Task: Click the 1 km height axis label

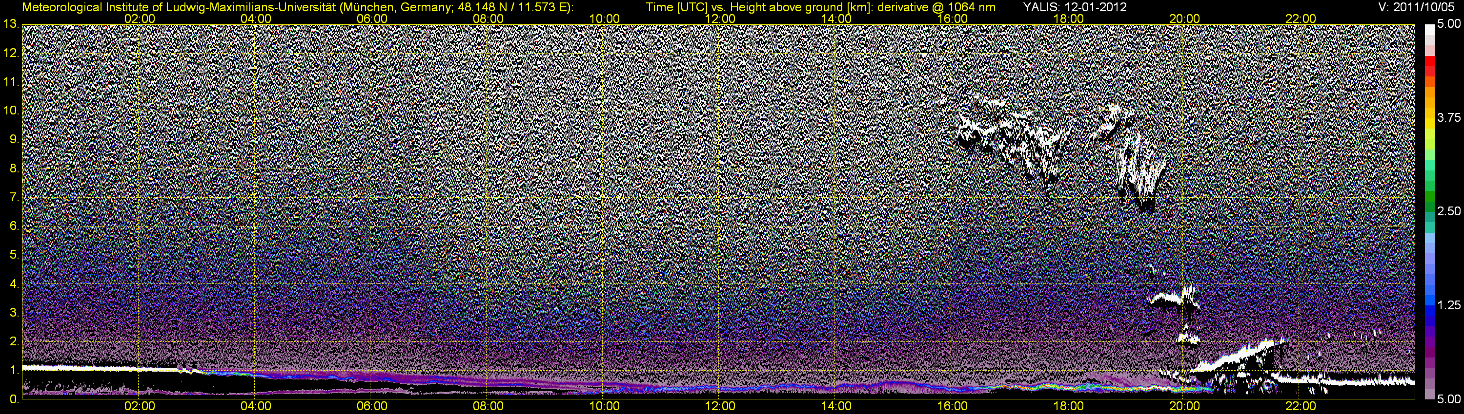Action: click(13, 370)
